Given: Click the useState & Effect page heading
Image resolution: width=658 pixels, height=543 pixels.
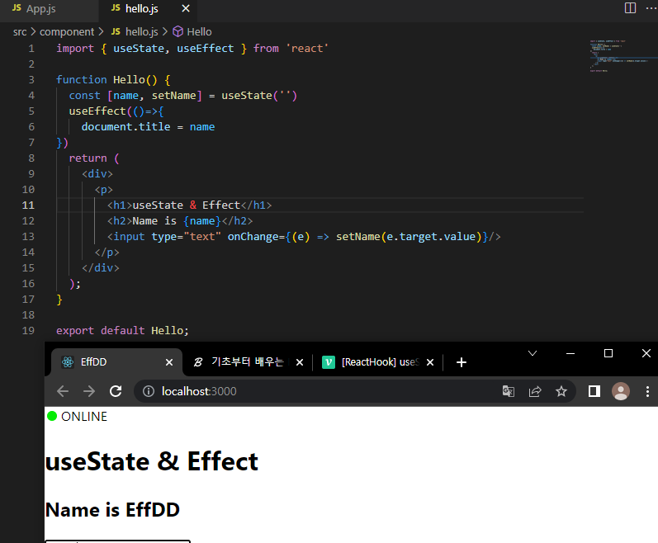Looking at the screenshot, I should point(151,461).
